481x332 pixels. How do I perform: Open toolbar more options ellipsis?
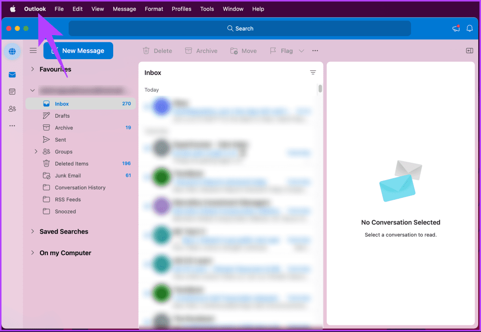click(x=315, y=51)
